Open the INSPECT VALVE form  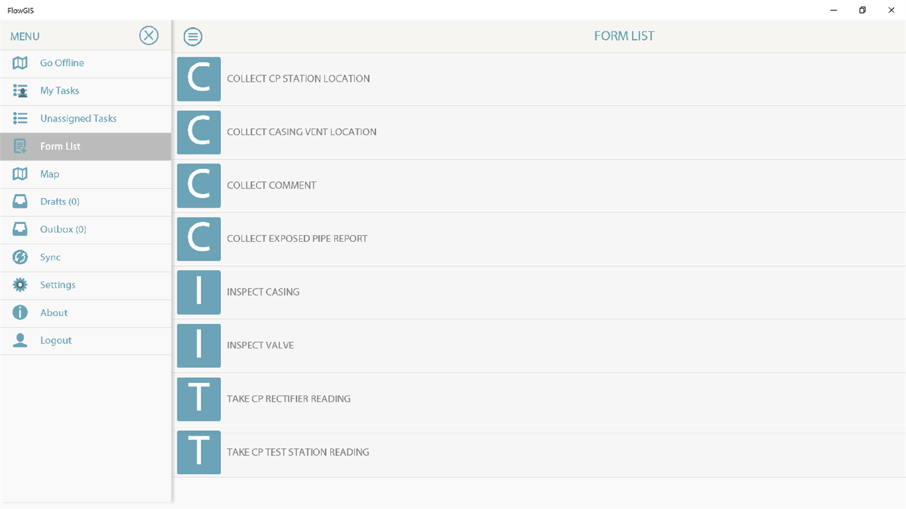(x=540, y=346)
